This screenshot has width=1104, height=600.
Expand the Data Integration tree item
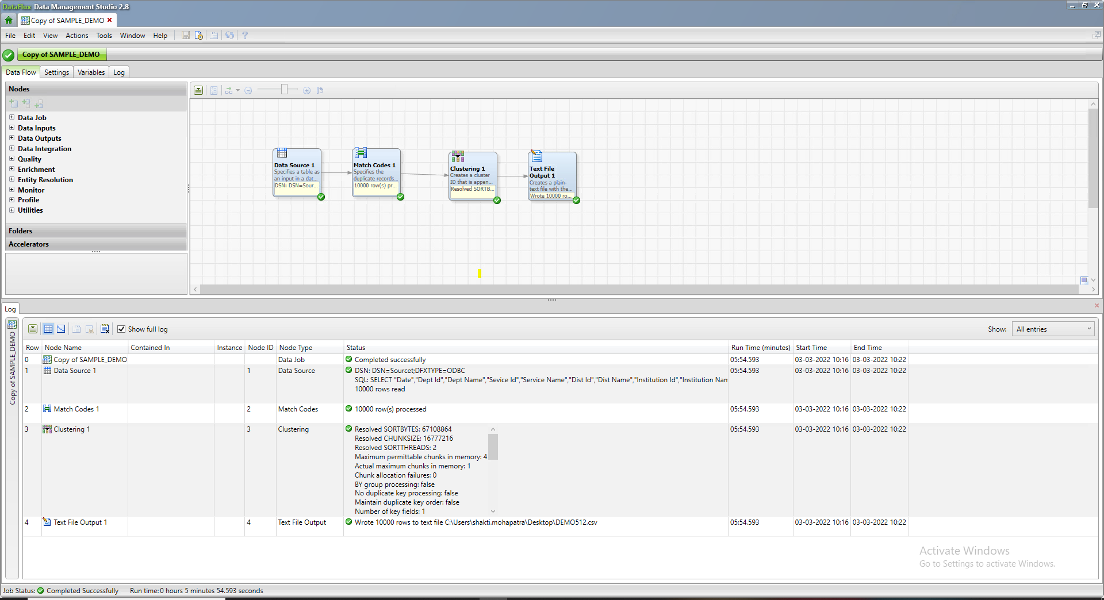point(11,148)
